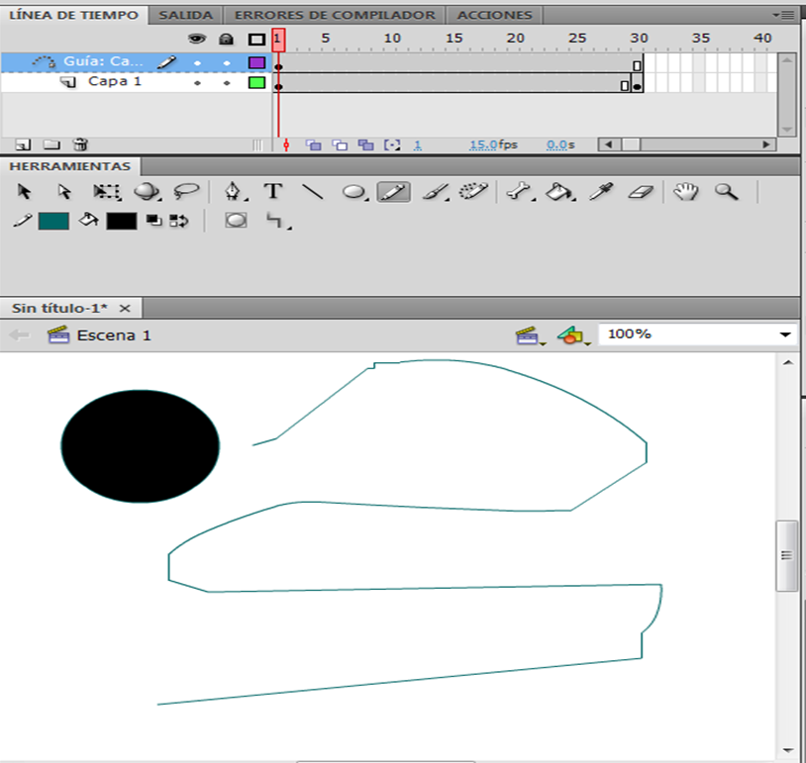
Task: Click the teal stroke color swatch
Action: tap(53, 221)
